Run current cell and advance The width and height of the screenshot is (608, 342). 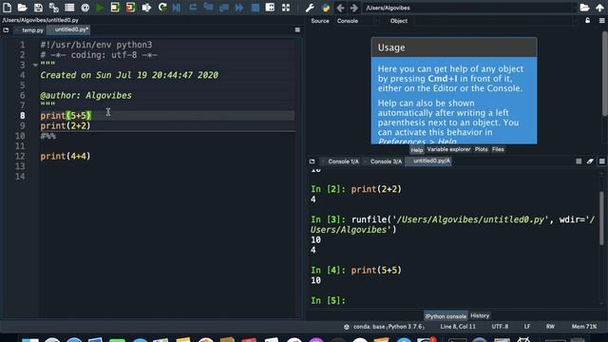(131, 8)
